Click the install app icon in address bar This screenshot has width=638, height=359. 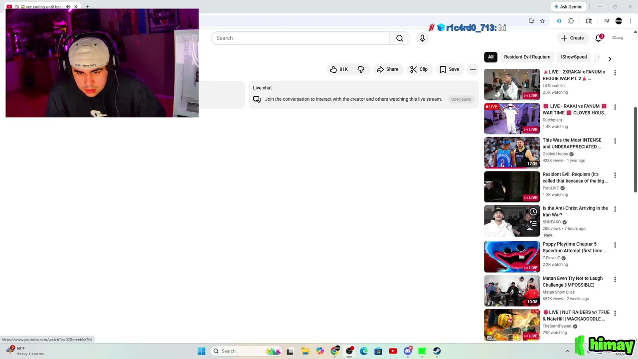[531, 21]
